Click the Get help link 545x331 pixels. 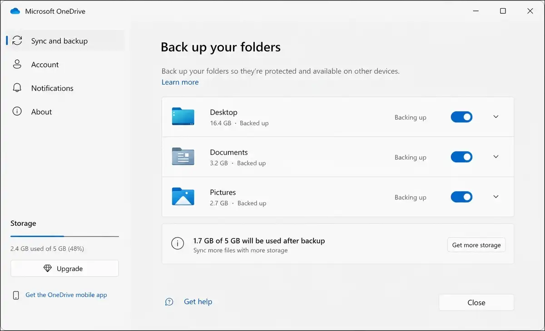(198, 302)
